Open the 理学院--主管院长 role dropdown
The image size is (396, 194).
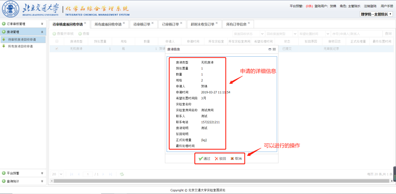coord(376,14)
